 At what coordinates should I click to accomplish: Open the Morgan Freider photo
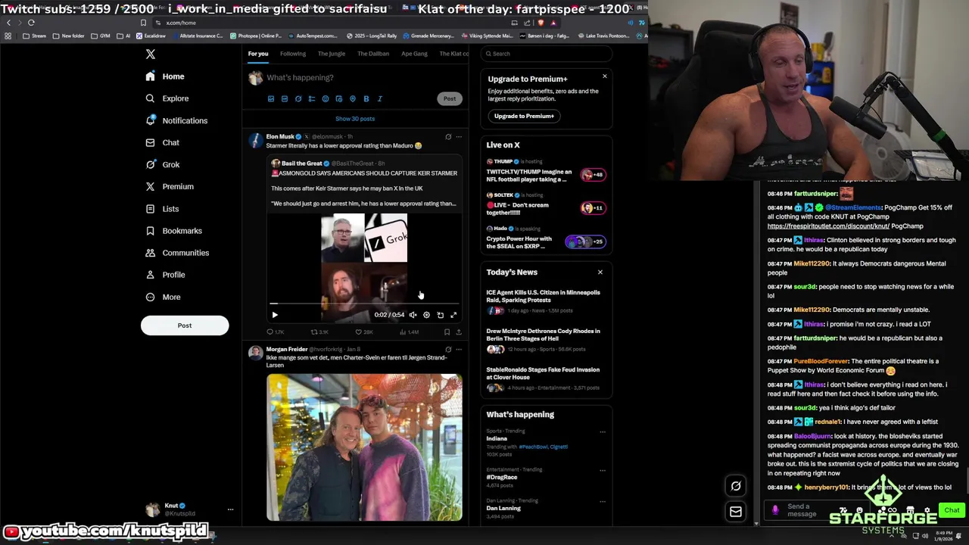(x=364, y=447)
